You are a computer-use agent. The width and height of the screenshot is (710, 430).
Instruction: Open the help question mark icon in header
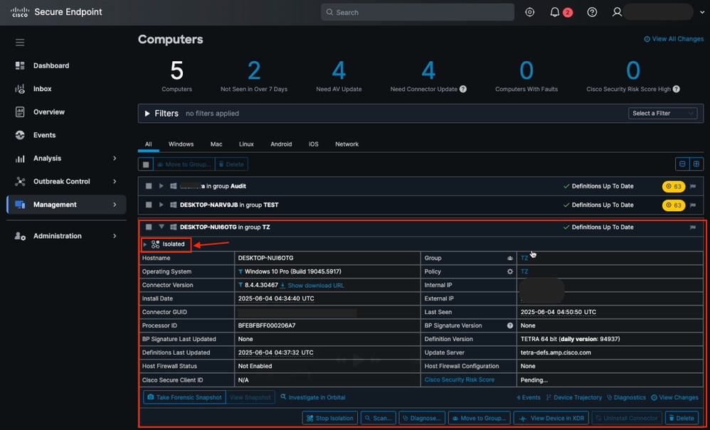click(x=592, y=12)
